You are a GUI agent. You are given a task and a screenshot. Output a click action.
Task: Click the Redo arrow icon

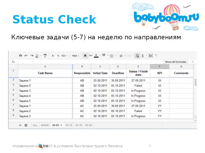click(x=32, y=56)
